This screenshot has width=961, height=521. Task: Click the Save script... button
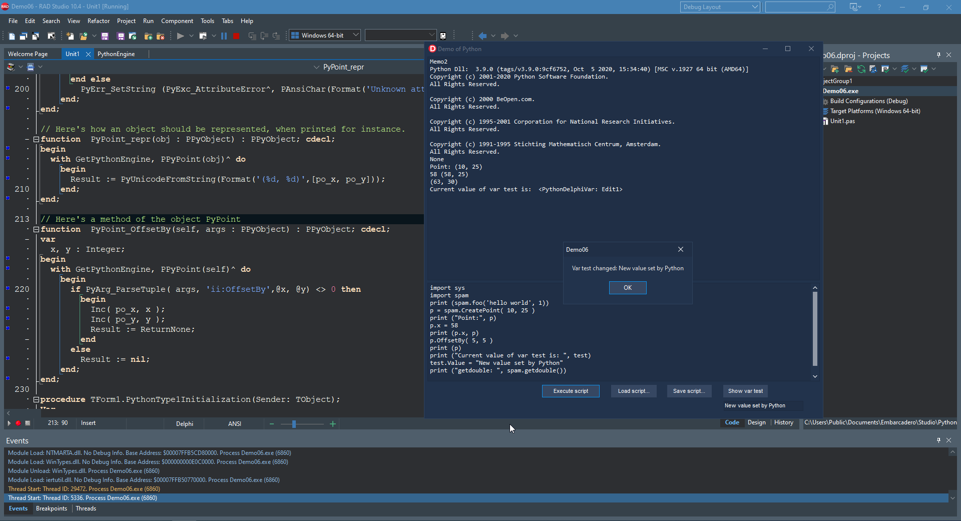click(689, 391)
